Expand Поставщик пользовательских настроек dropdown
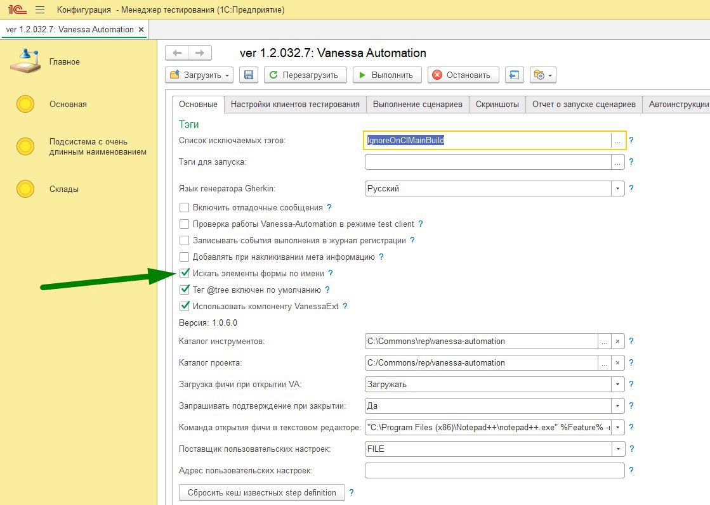The image size is (710, 505). 617,449
